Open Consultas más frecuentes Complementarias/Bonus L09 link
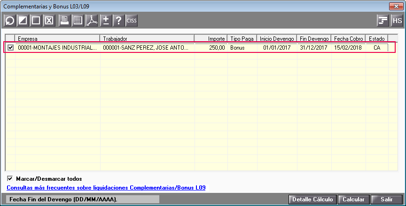Screen dimensions: 406x206 pyautogui.click(x=106, y=188)
